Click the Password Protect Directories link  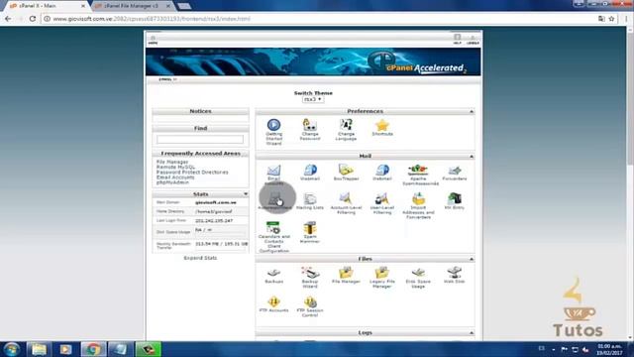click(x=192, y=172)
